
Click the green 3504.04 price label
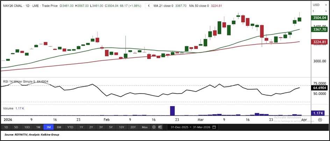click(319, 18)
